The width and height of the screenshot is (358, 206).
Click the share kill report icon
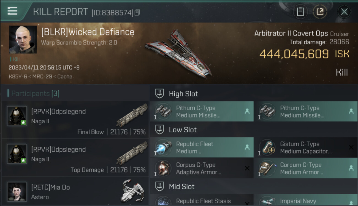coord(320,12)
